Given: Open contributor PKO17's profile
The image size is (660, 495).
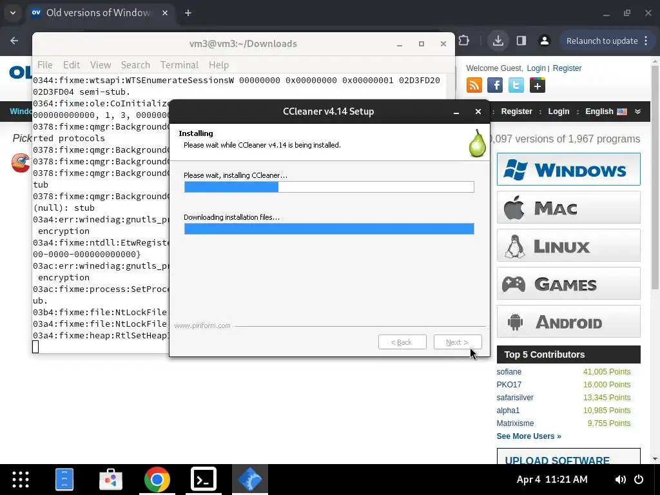Looking at the screenshot, I should [x=509, y=385].
